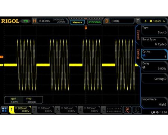
Task: Open the trigger T icon
Action: (138, 21)
